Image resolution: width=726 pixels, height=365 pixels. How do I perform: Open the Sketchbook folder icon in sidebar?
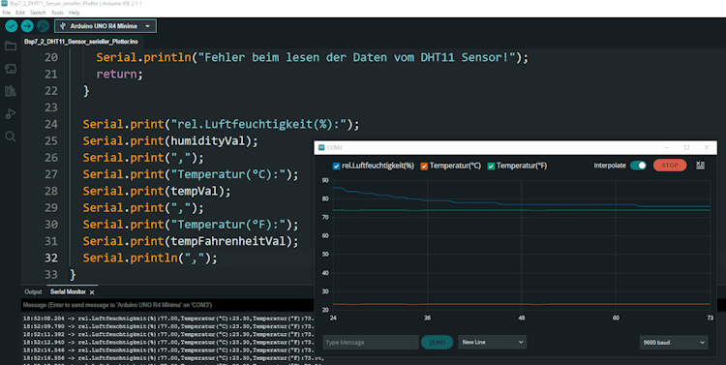(11, 46)
